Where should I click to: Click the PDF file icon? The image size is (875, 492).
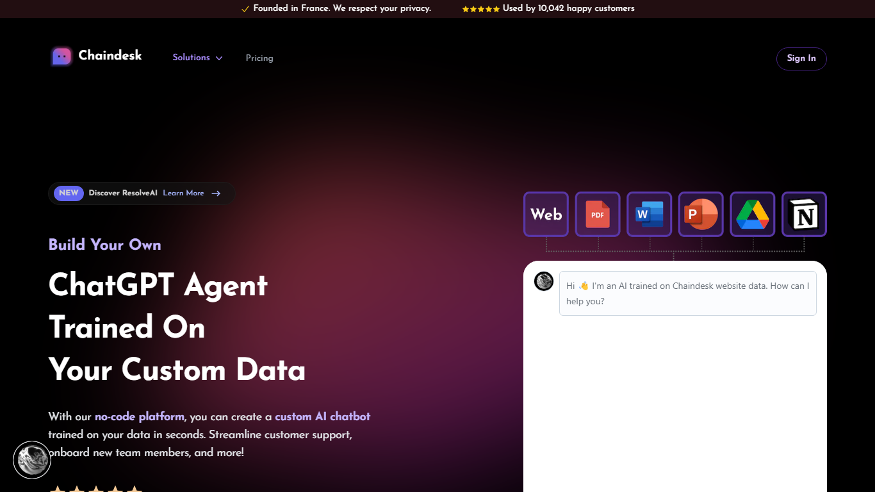pyautogui.click(x=598, y=215)
